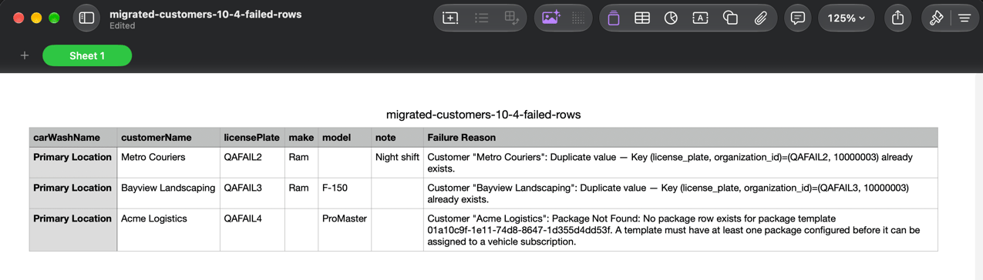The height and width of the screenshot is (280, 983).
Task: Select Primary Location in the Acme Logistics row
Action: [73, 230]
